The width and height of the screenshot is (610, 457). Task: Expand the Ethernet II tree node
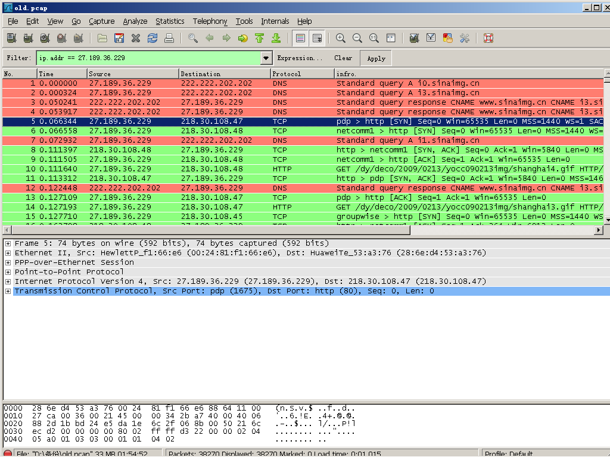(x=8, y=253)
